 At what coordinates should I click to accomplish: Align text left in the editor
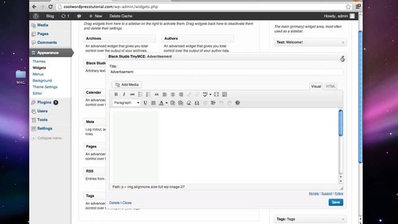[x=165, y=95]
